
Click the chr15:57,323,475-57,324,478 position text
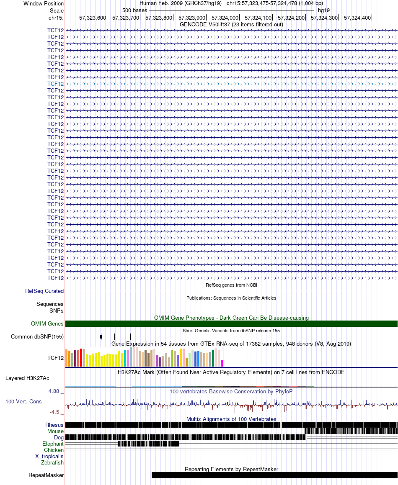coord(275,3)
